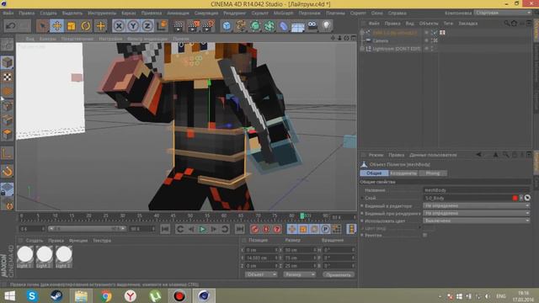Open the floor environment objects icon
Image resolution: width=539 pixels, height=303 pixels.
pos(297,26)
